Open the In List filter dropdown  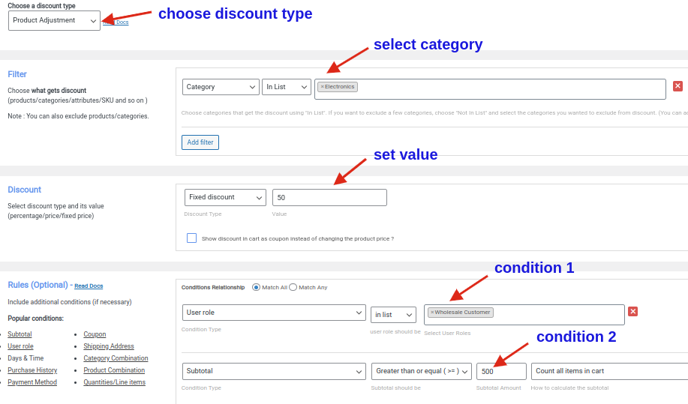(287, 87)
